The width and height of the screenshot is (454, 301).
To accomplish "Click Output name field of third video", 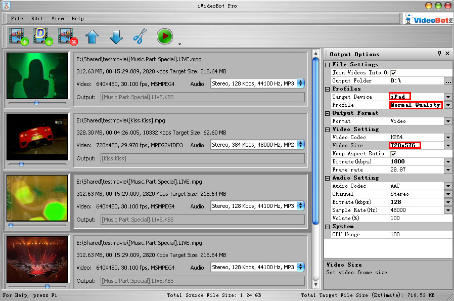I will tap(203, 220).
